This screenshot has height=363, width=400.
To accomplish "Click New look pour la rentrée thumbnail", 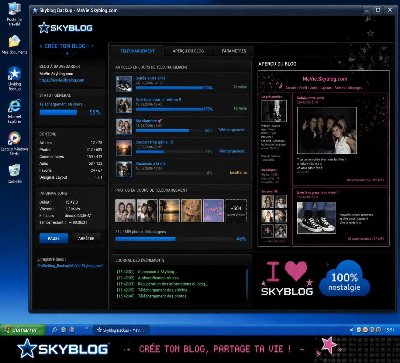I will pos(124,105).
